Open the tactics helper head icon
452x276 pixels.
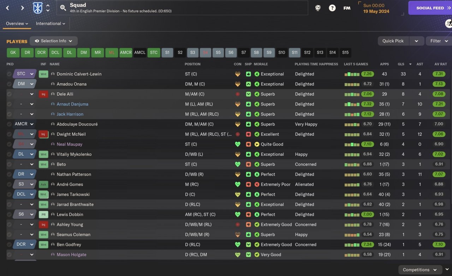(x=318, y=8)
